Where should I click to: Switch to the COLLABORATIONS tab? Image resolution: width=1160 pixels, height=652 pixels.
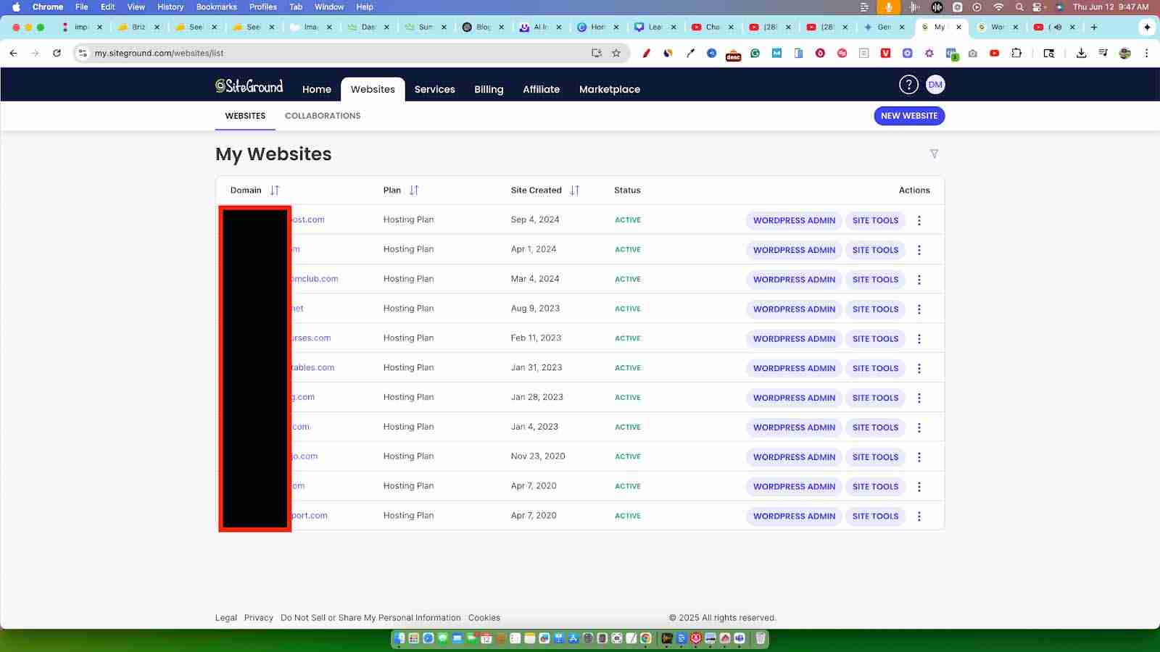323,115
